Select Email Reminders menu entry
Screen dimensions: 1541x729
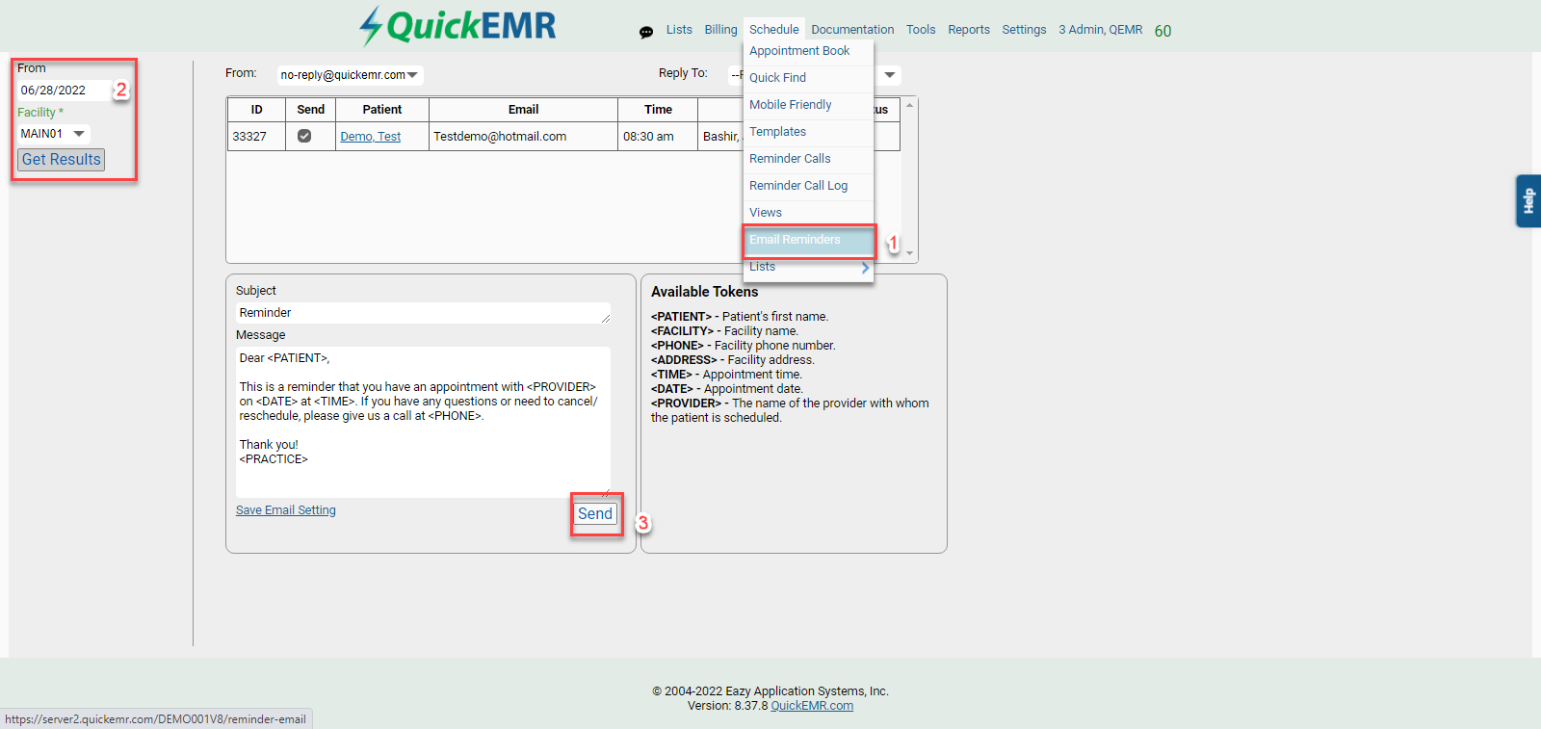[808, 240]
